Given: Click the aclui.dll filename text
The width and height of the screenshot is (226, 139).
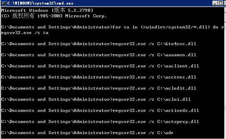Looking at the screenshot, I should (x=178, y=99).
